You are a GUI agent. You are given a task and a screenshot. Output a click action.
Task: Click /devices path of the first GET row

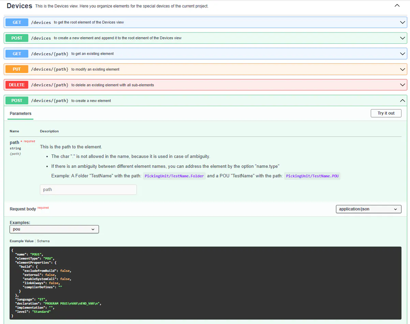(41, 22)
